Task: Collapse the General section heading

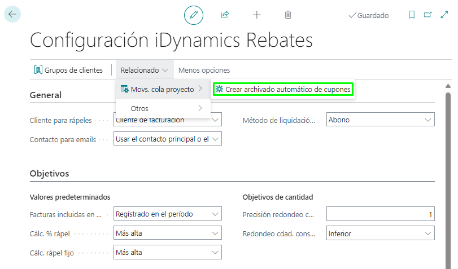Action: [46, 95]
